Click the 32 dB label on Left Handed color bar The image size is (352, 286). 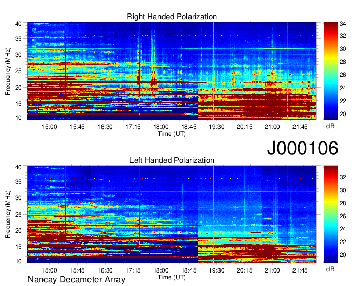point(343,177)
